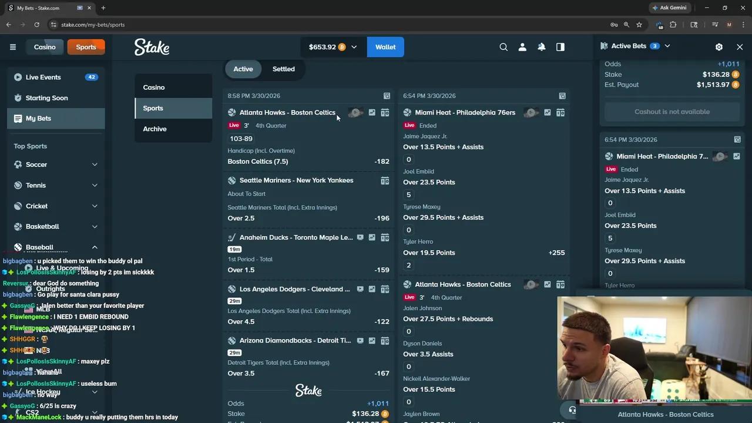This screenshot has height=423, width=752.
Task: Click the blue Wallet button
Action: (385, 47)
